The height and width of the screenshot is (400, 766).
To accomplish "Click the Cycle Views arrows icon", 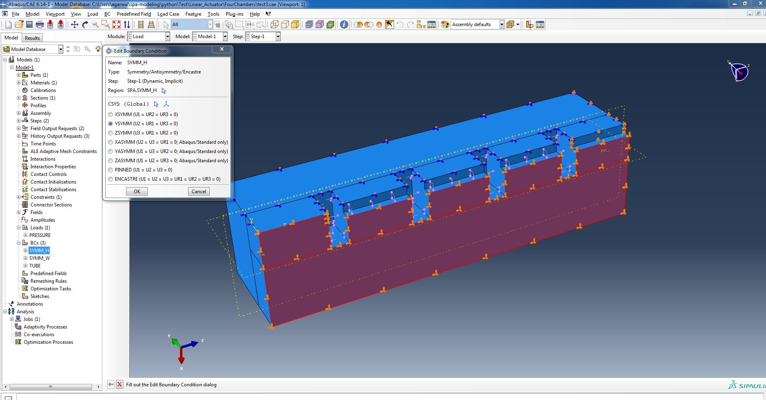I will (127, 25).
